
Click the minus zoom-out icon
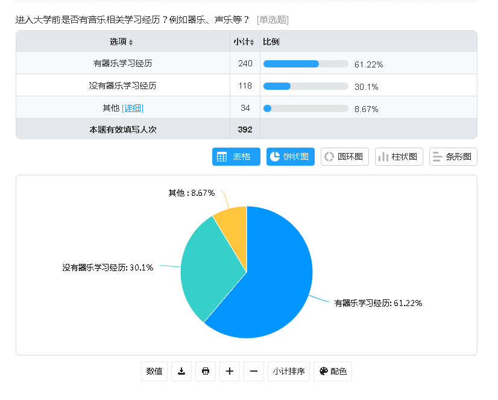(x=253, y=372)
